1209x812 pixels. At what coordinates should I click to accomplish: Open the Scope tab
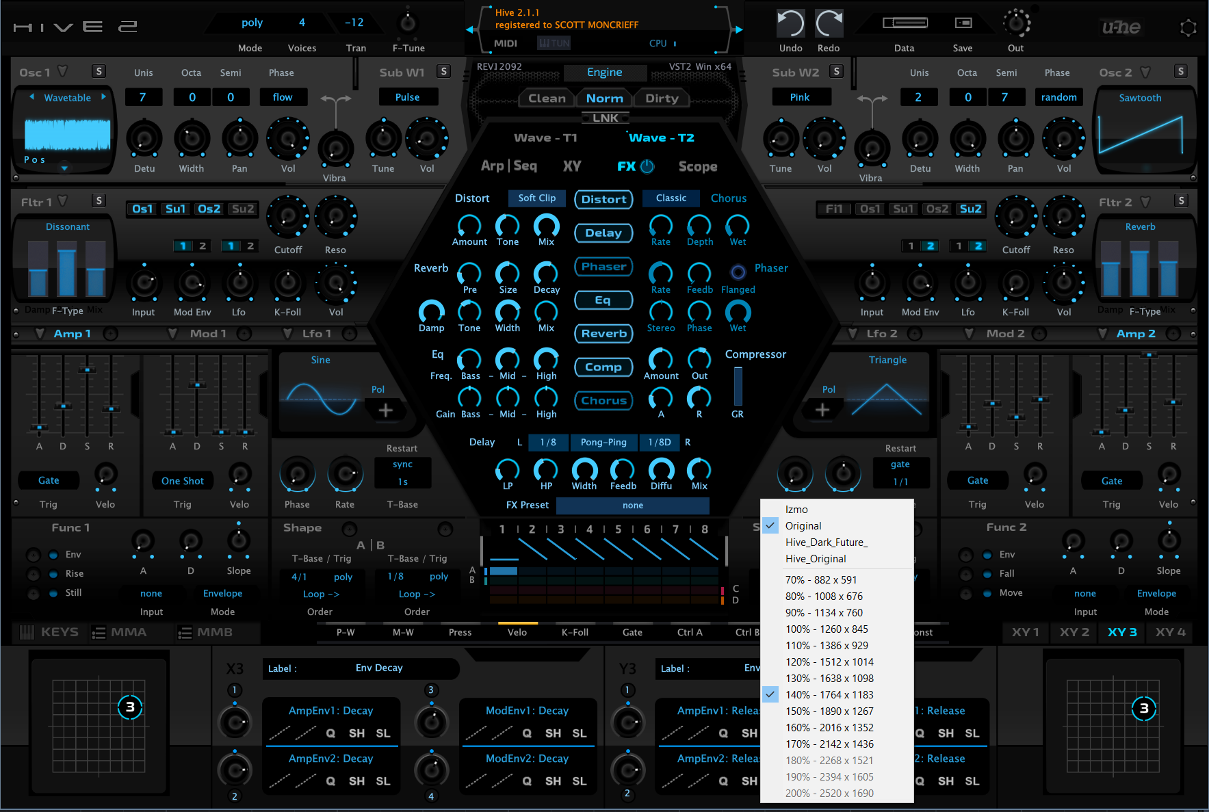point(698,167)
